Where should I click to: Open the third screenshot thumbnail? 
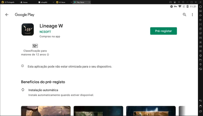point(151,111)
